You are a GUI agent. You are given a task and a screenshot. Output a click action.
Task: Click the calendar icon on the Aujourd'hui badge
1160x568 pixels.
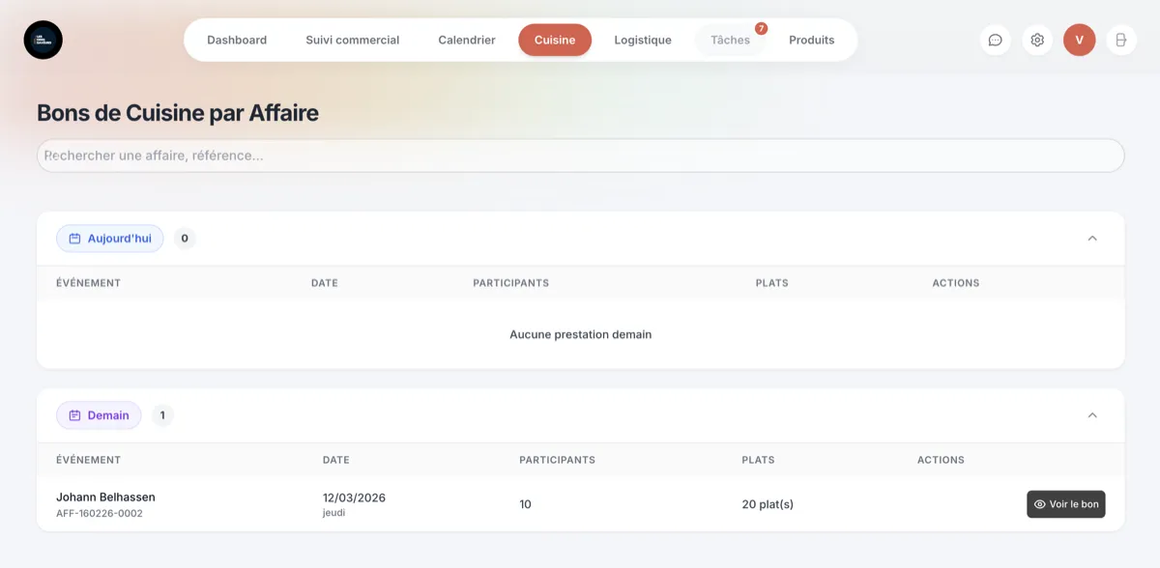[x=73, y=238]
